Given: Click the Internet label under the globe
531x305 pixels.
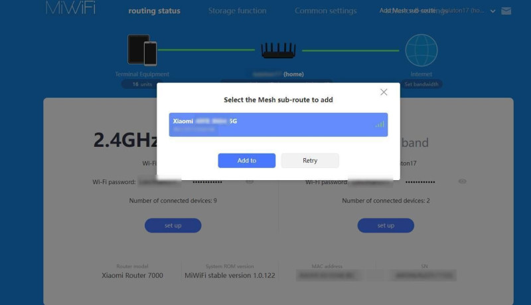Looking at the screenshot, I should (421, 74).
